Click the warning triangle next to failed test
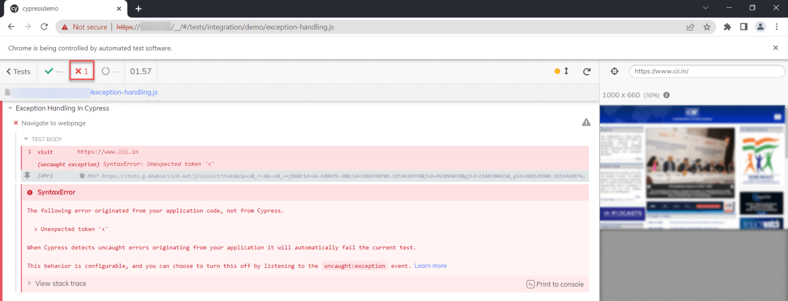The image size is (788, 301). tap(586, 122)
